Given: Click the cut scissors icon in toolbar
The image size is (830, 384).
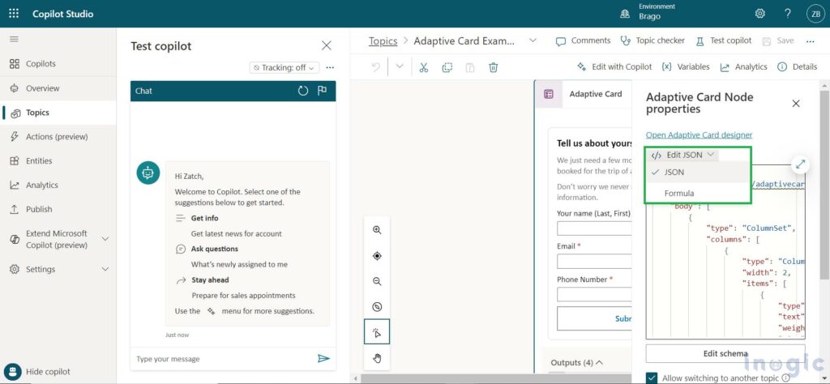Looking at the screenshot, I should [423, 67].
